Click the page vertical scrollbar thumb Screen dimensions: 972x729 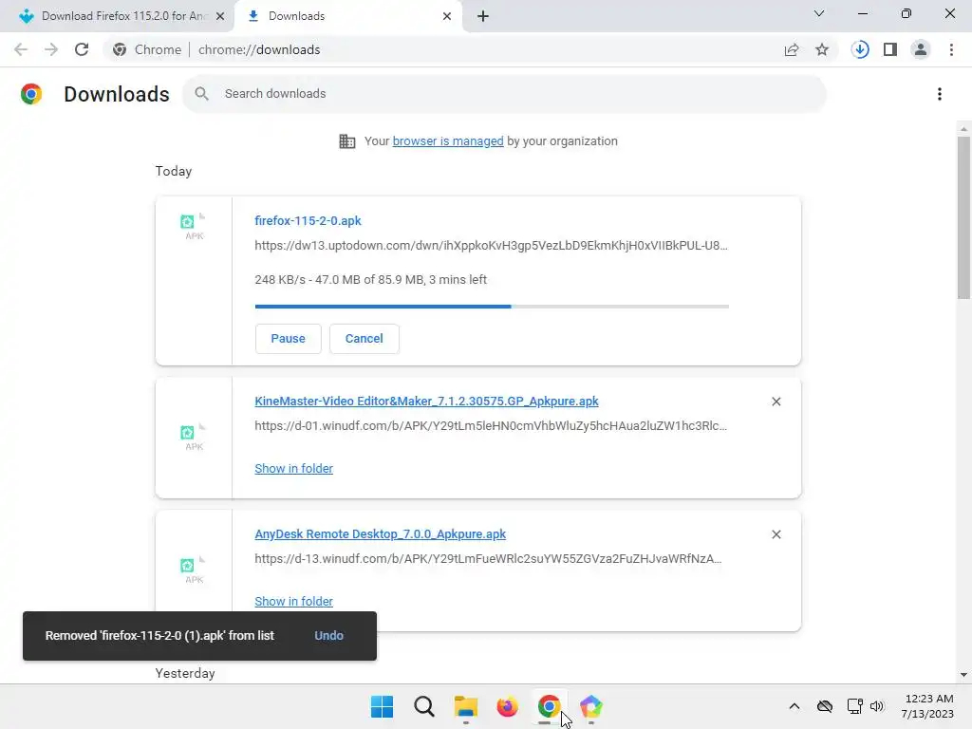[963, 217]
